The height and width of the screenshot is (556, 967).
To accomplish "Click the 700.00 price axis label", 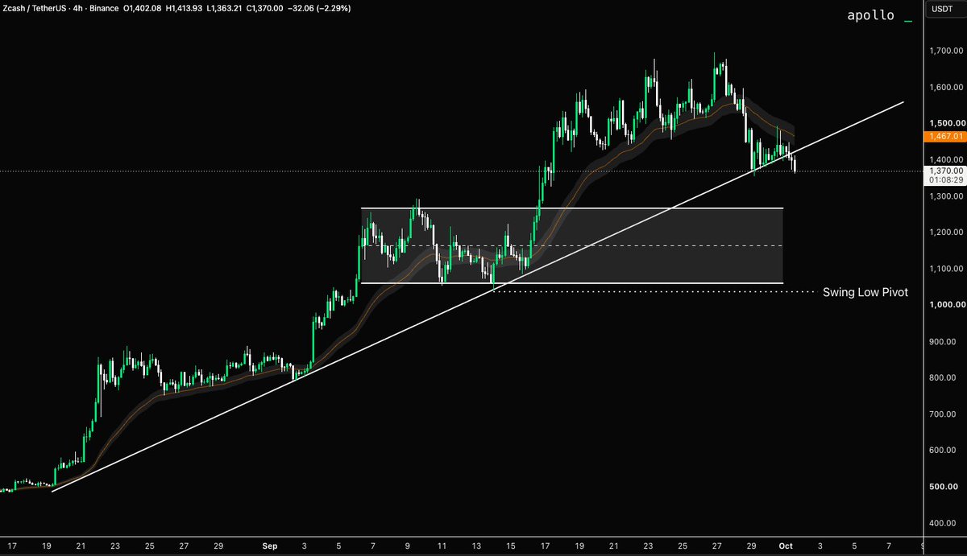I will [943, 414].
